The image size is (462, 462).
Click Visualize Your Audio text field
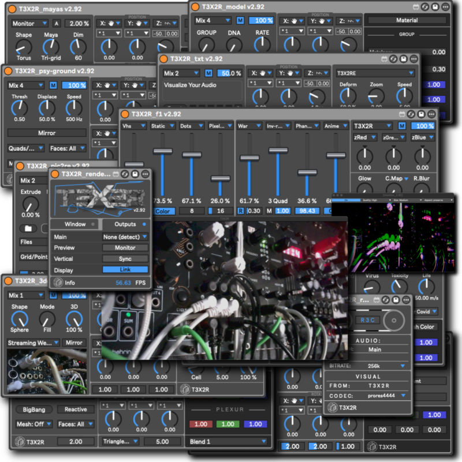point(202,90)
